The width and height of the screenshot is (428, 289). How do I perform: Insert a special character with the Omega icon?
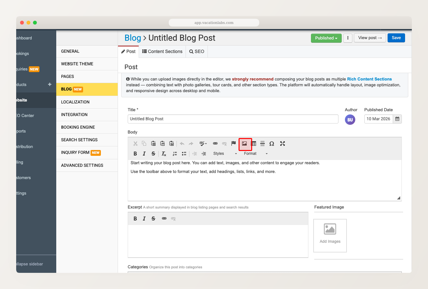pos(272,143)
